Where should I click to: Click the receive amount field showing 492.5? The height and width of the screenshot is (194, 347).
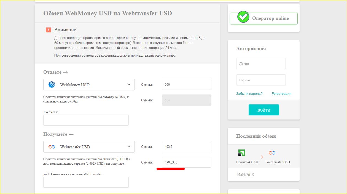[x=187, y=146]
